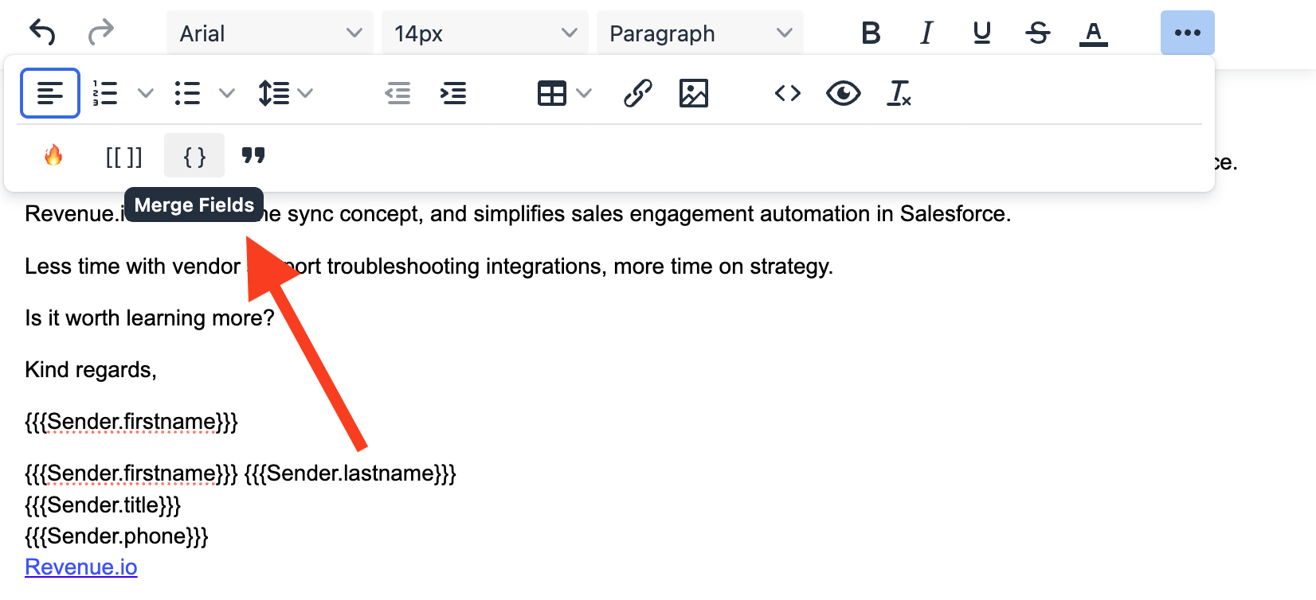Clear formatting with the Tx icon
The image size is (1316, 600).
pyautogui.click(x=899, y=93)
